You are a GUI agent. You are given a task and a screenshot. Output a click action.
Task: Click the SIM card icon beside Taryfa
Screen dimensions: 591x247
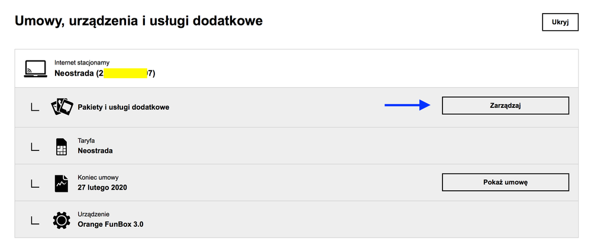[x=62, y=146]
